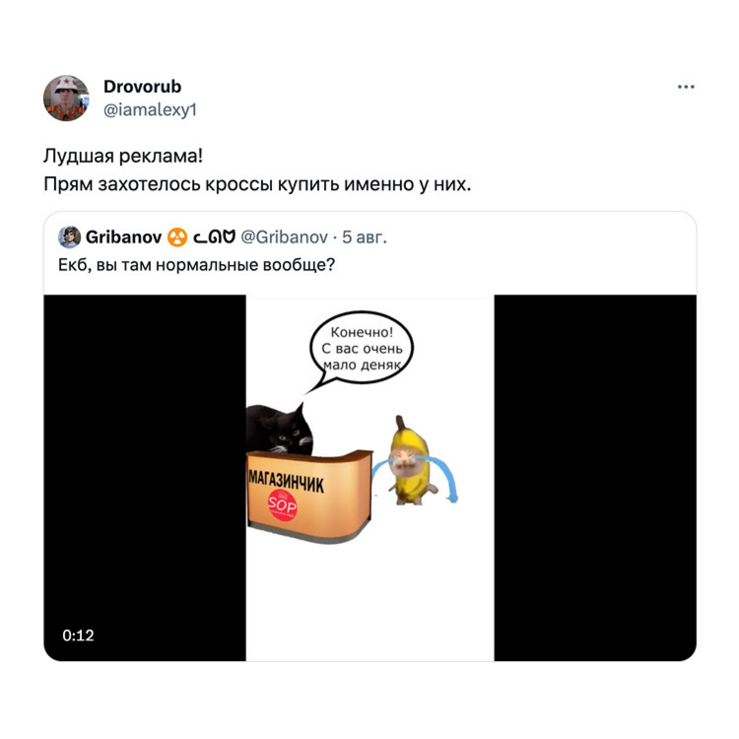
Task: Open the @Gribanov handle in quoted tweet
Action: pos(284,237)
